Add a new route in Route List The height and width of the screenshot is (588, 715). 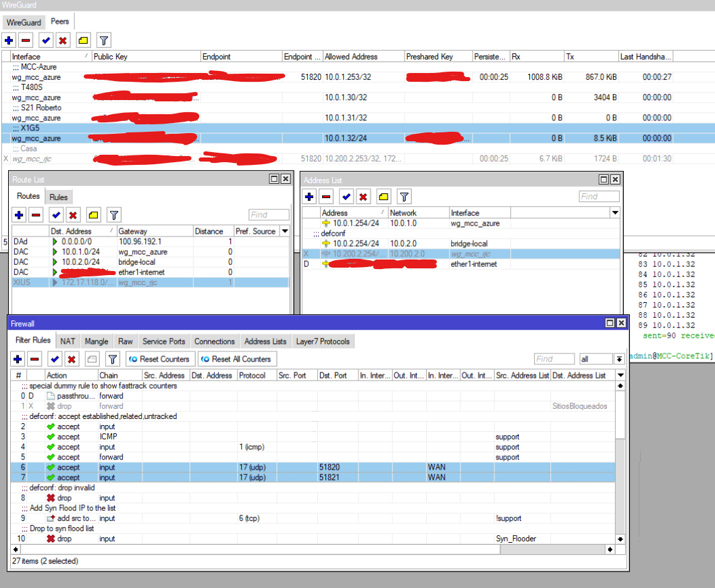(x=19, y=214)
